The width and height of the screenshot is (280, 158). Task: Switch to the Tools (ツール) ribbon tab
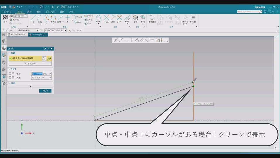click(71, 12)
